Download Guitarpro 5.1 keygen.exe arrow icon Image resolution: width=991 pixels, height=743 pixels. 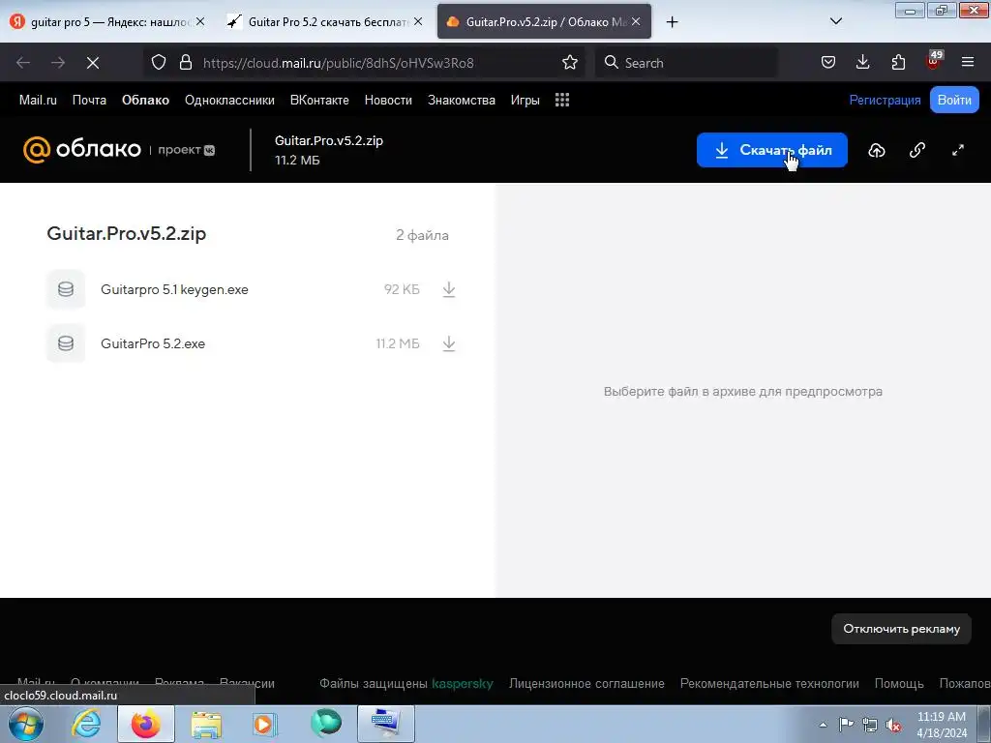(x=449, y=289)
